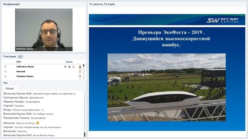Click the Sukhodoev Alexey name caption on video

24,49
